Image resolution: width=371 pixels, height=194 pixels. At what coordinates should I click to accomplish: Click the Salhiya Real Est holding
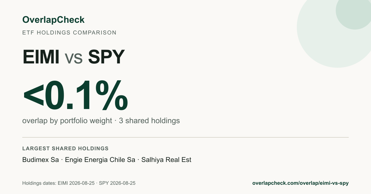pyautogui.click(x=166, y=160)
